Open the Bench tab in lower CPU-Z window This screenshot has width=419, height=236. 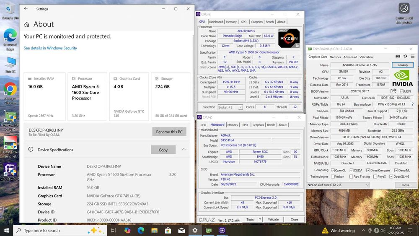point(271,125)
